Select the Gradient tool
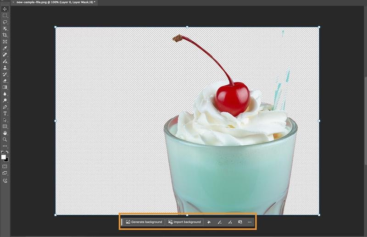The height and width of the screenshot is (237, 367). (x=5, y=87)
